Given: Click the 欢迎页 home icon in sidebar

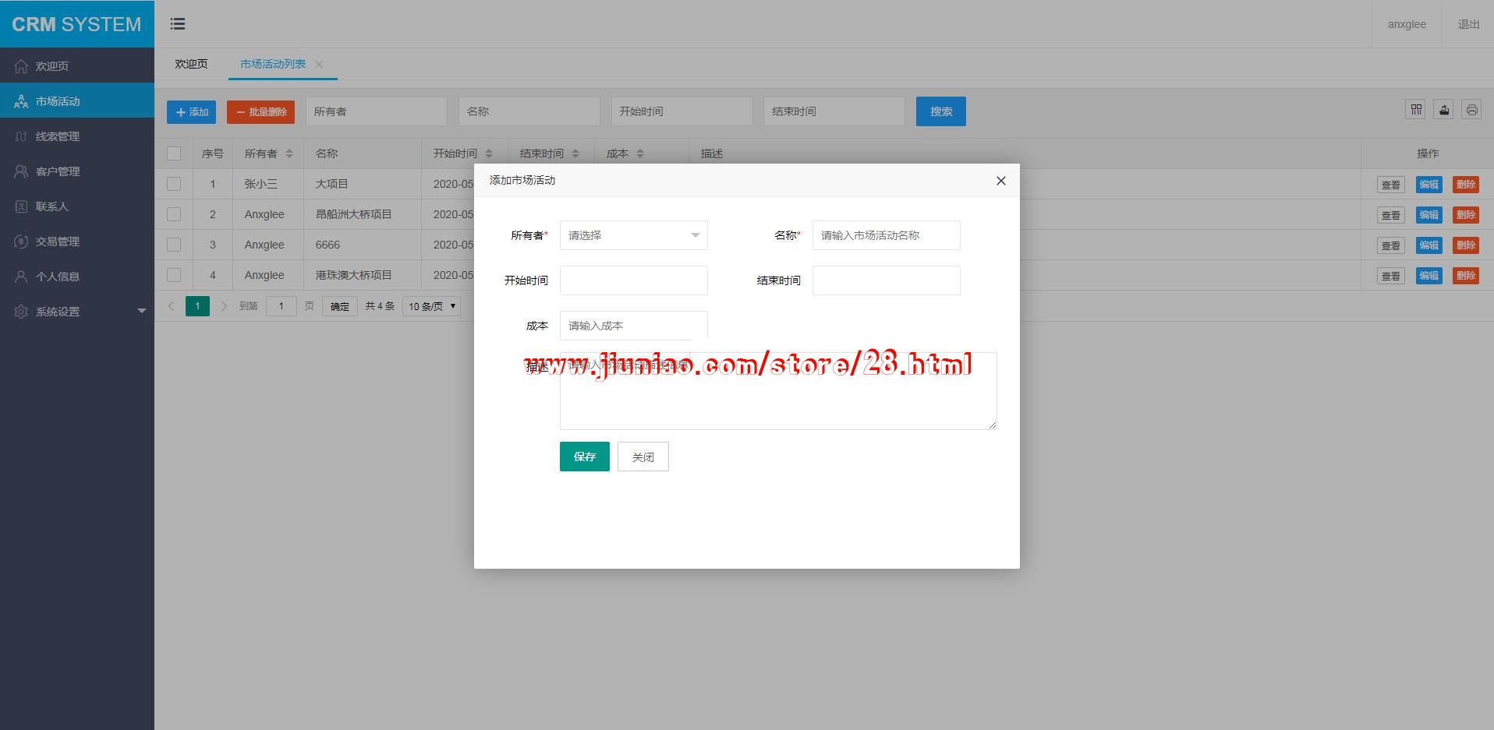Looking at the screenshot, I should (x=21, y=66).
